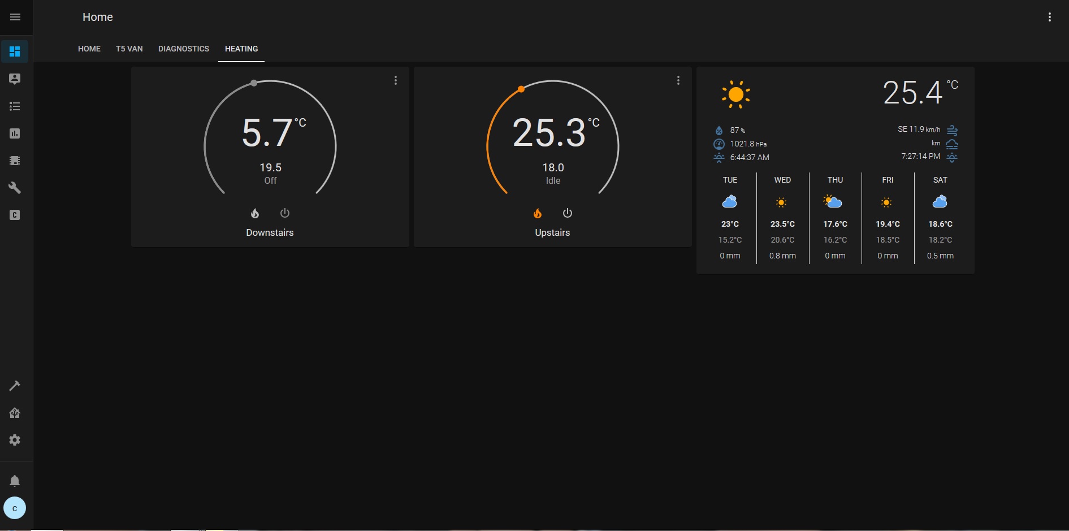Viewport: 1069px width, 531px height.
Task: Open the Overview dashboard sidebar icon
Action: [x=15, y=51]
